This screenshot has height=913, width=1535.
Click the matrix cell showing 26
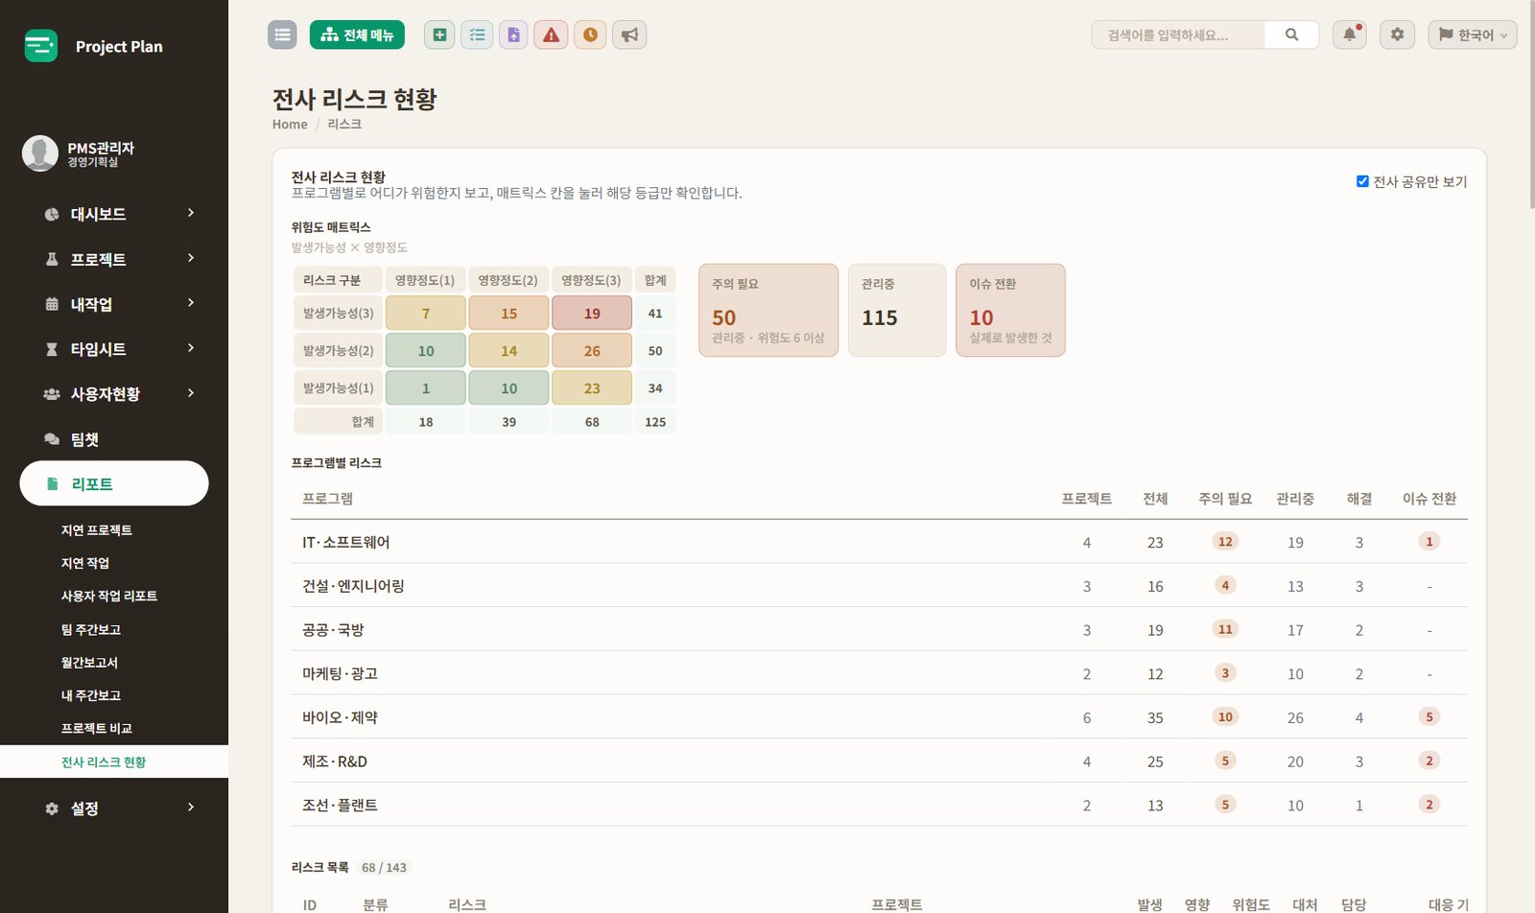coord(592,350)
